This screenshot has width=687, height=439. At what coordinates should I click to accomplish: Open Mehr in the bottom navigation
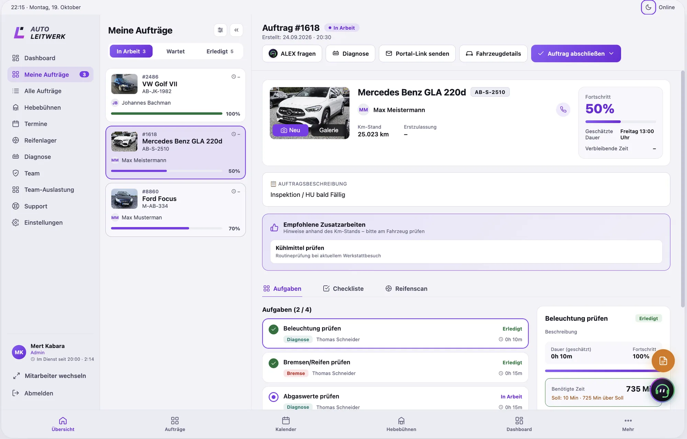coord(628,424)
